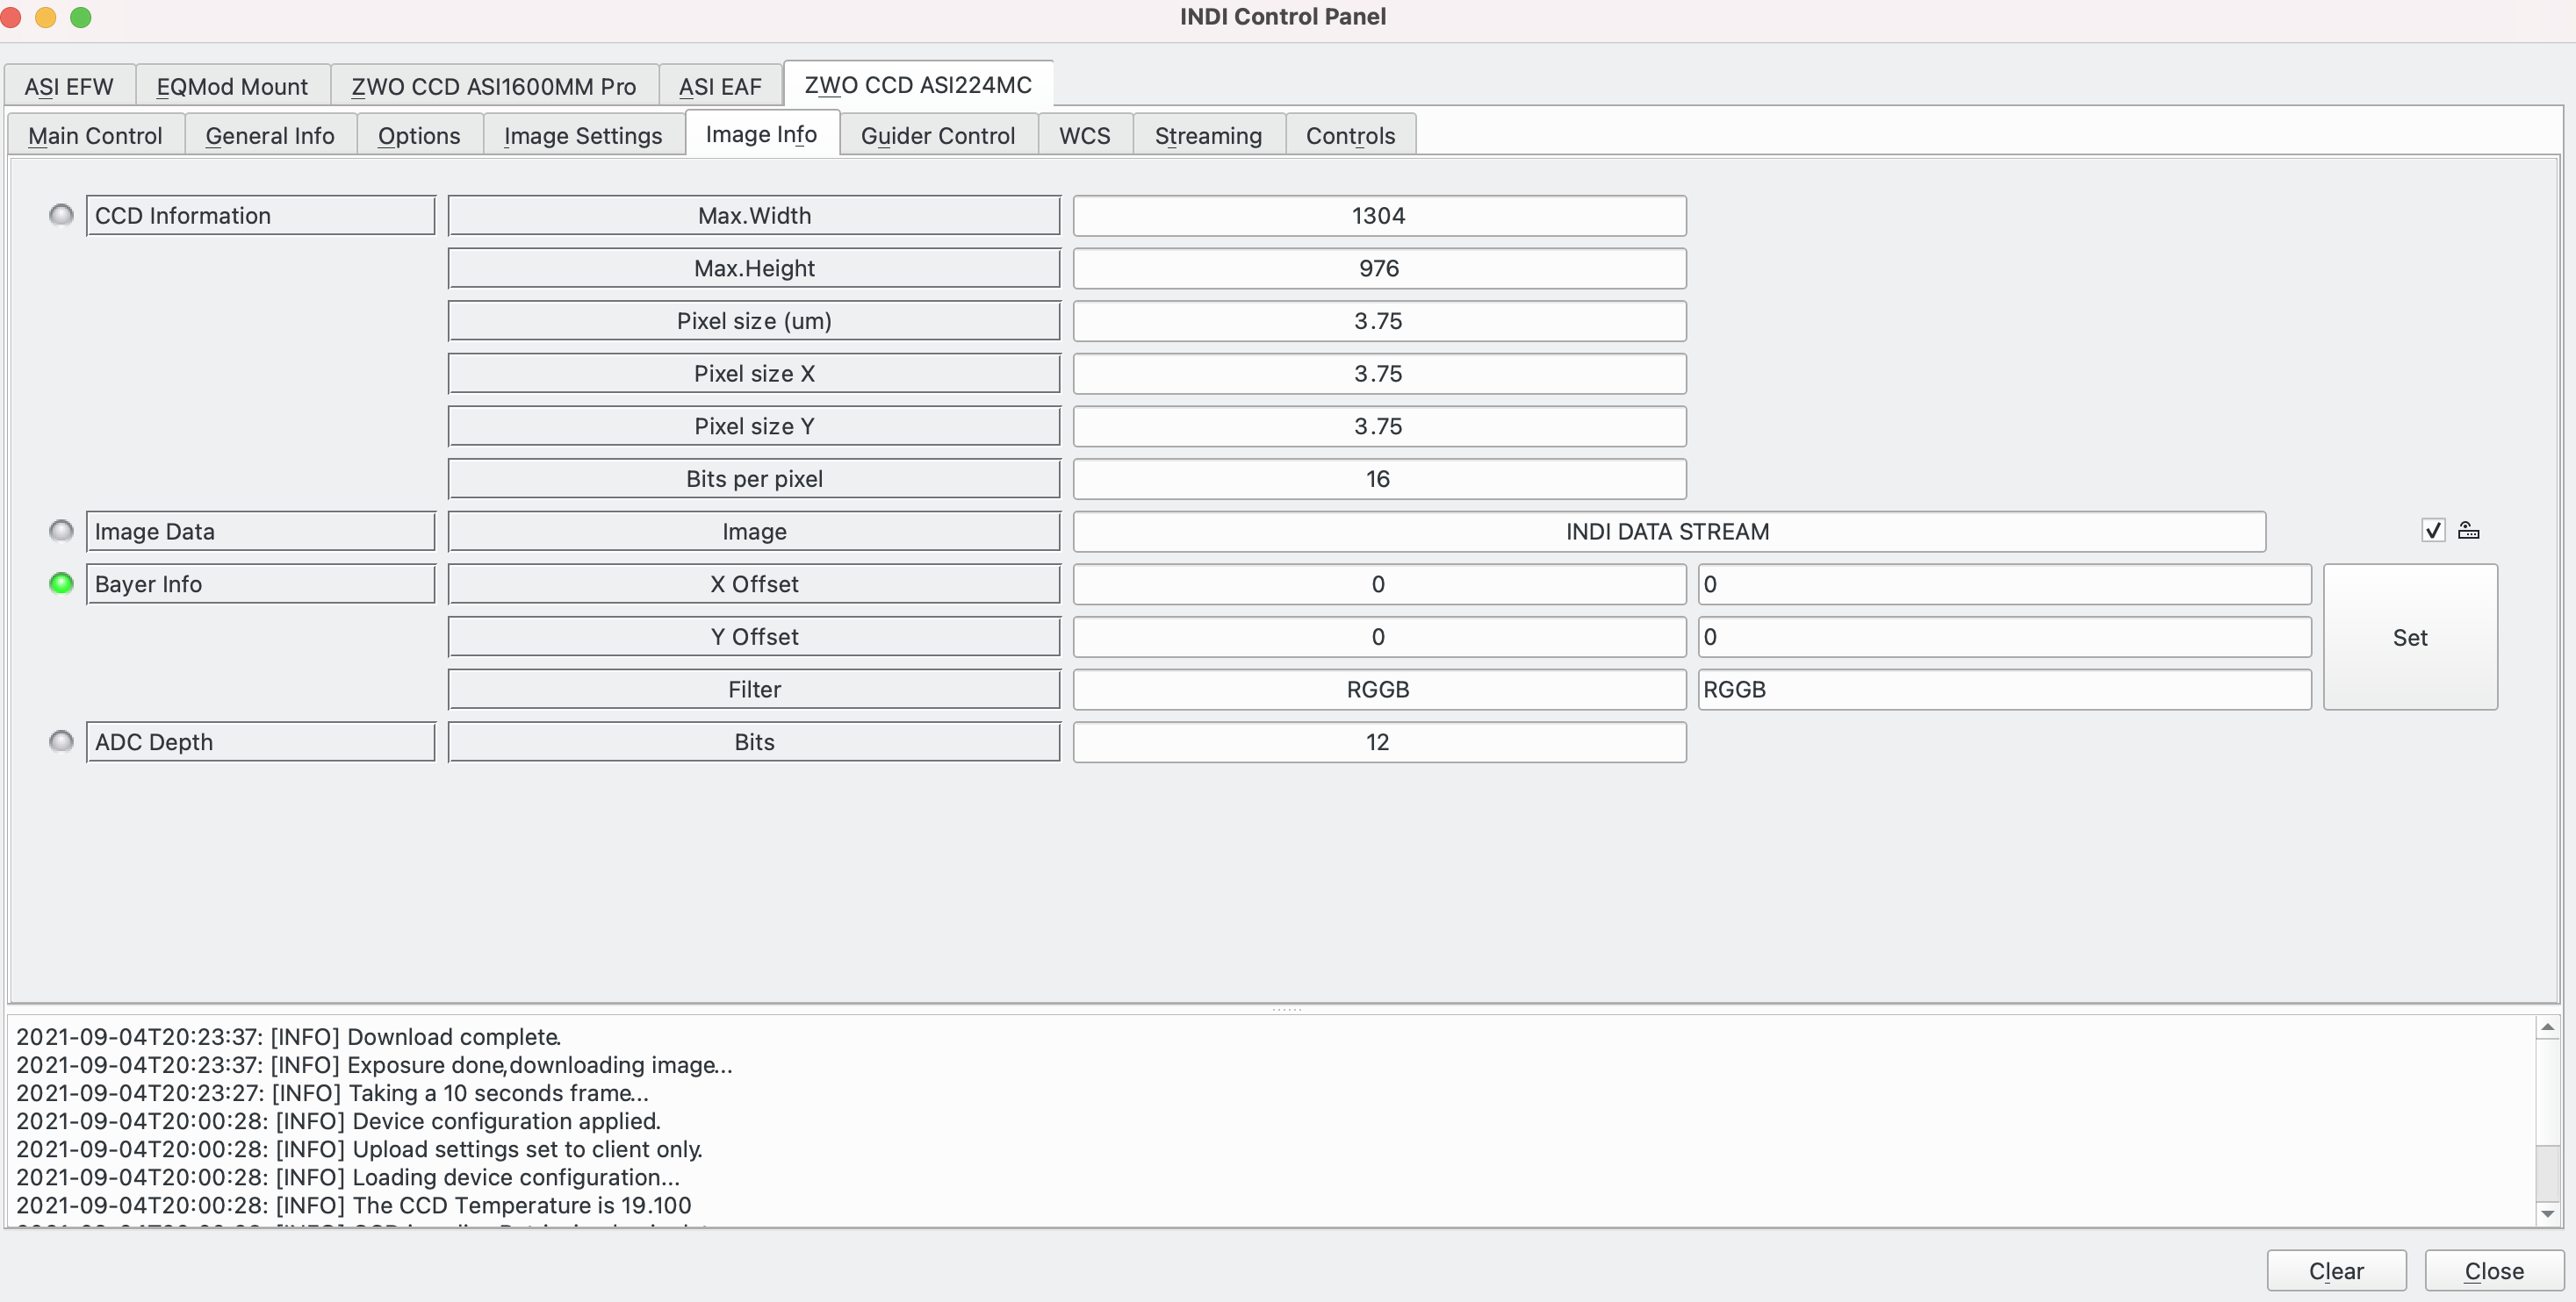Click the Bits per pixel value 16

[1379, 479]
